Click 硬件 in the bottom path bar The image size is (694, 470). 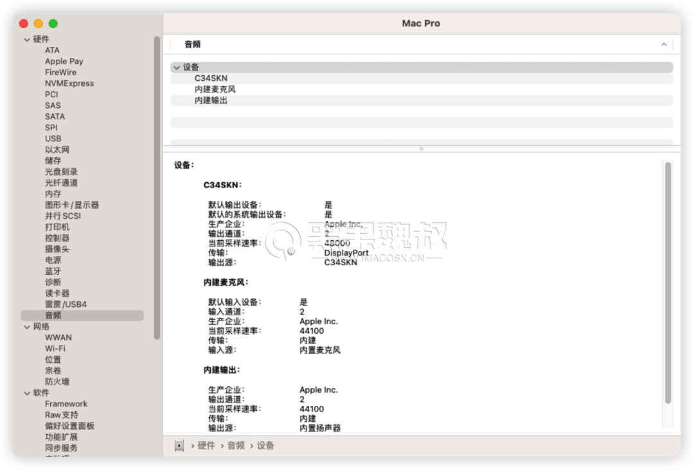tap(206, 446)
